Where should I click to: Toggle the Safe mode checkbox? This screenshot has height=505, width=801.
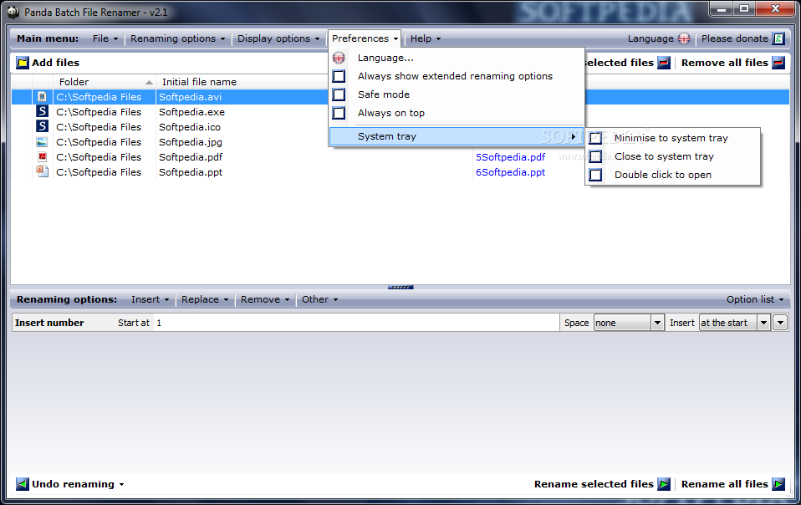coord(339,94)
